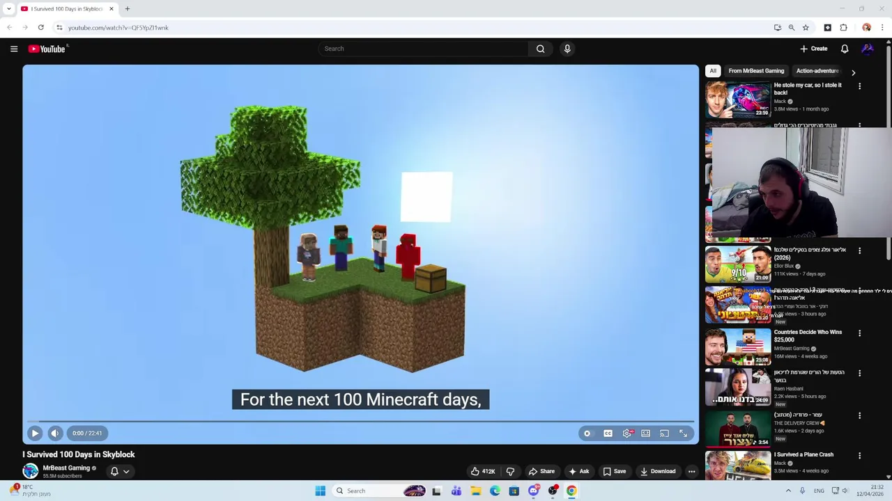892x501 pixels.
Task: Open options for Countries Decide Who Wins video
Action: tap(859, 333)
